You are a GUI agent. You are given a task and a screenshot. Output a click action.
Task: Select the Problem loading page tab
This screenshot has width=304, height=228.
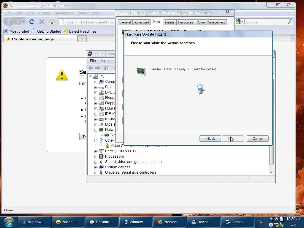pyautogui.click(x=40, y=39)
